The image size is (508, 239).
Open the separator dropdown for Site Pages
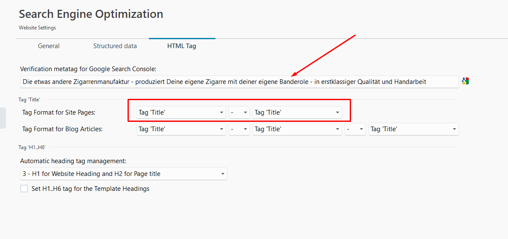click(x=239, y=112)
